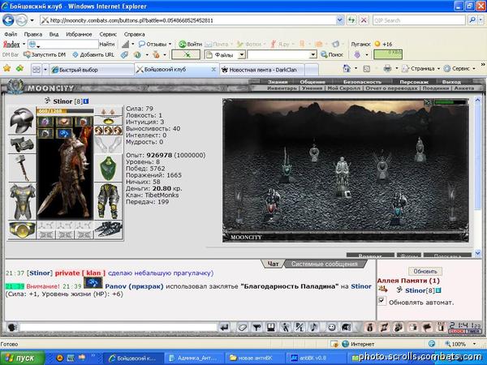Click the MOONCITY crest logo
487x365 pixels.
(x=15, y=87)
